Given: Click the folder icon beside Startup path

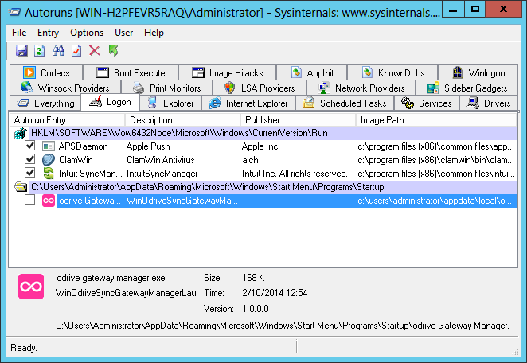Looking at the screenshot, I should point(21,187).
